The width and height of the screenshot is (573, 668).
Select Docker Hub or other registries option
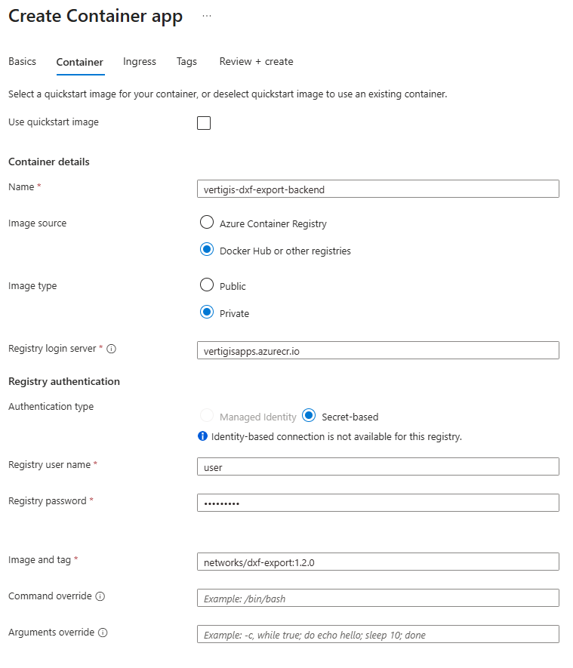tap(207, 250)
